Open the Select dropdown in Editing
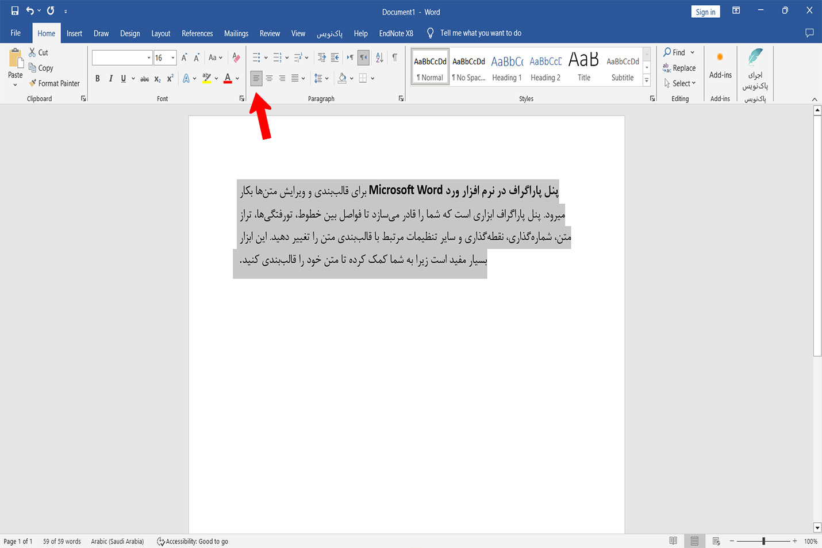 pos(680,83)
